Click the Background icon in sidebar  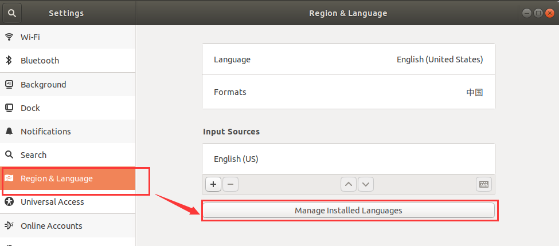9,85
